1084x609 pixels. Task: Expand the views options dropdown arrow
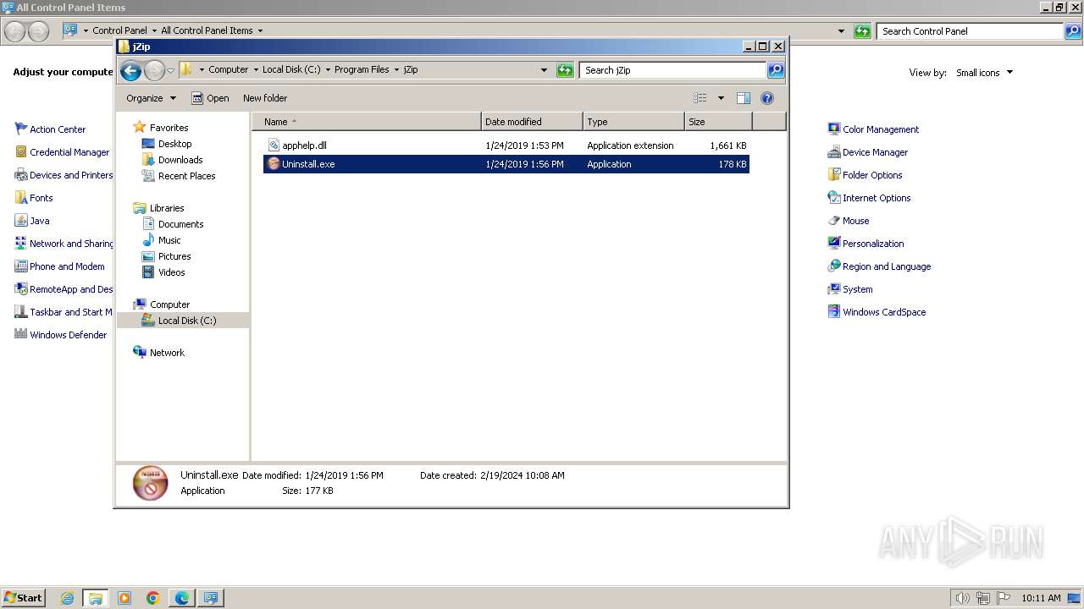coord(721,98)
